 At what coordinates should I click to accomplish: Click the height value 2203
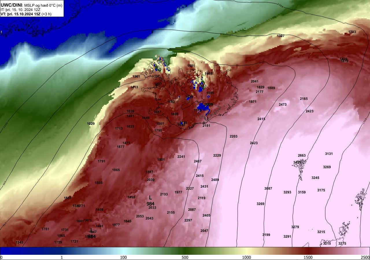[234, 136]
